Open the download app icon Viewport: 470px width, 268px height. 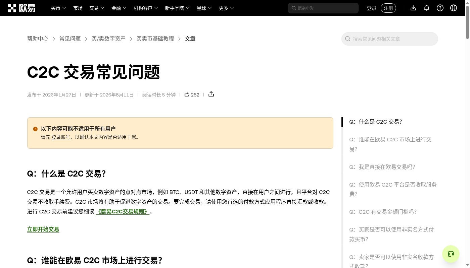(x=413, y=8)
